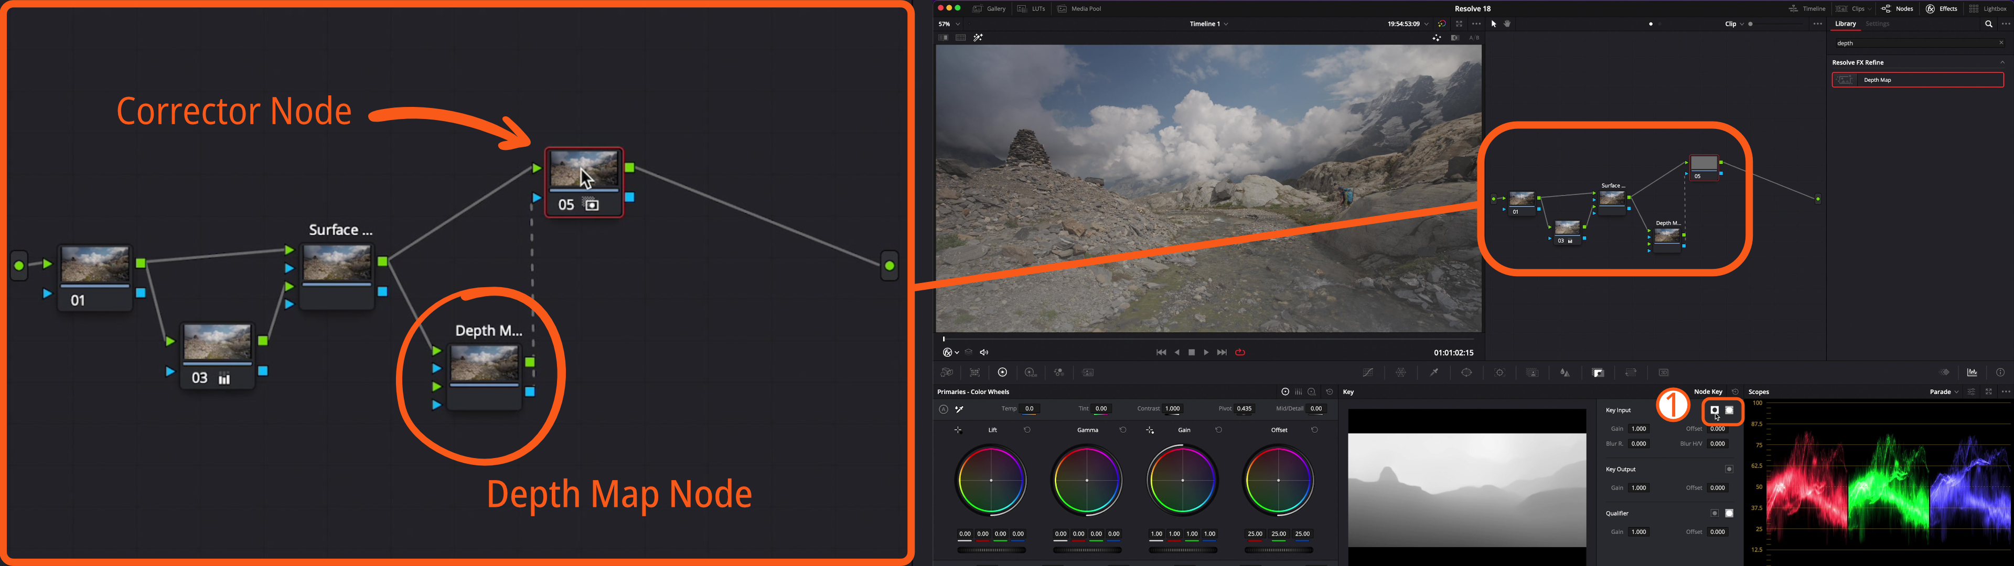Select the arrow pointer tool
The width and height of the screenshot is (2014, 566).
tap(1493, 24)
